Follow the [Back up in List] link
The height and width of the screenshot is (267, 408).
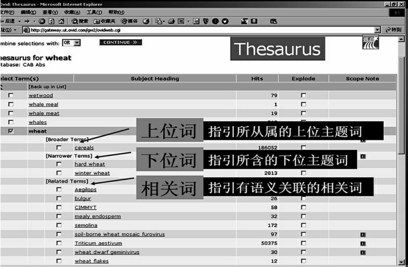[x=47, y=87]
